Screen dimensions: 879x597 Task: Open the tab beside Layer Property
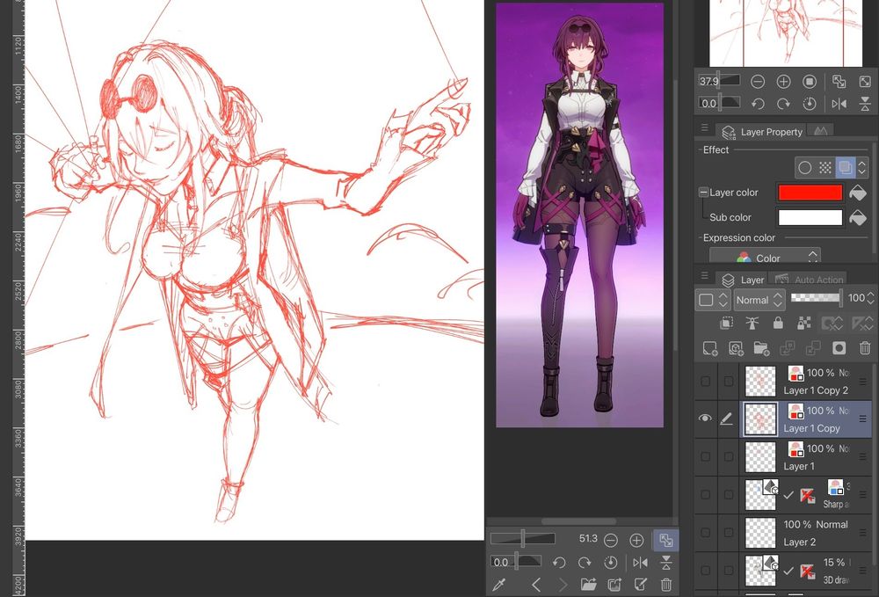pos(821,131)
